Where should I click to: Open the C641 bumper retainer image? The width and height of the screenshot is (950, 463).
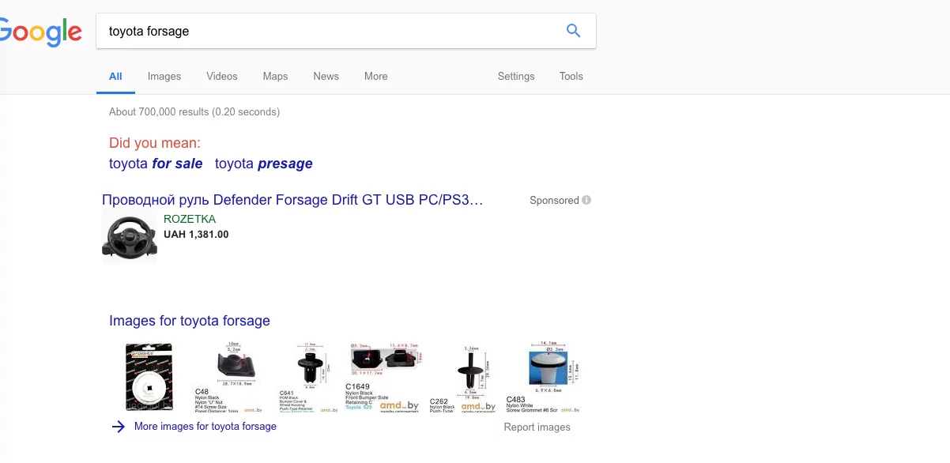[310, 377]
